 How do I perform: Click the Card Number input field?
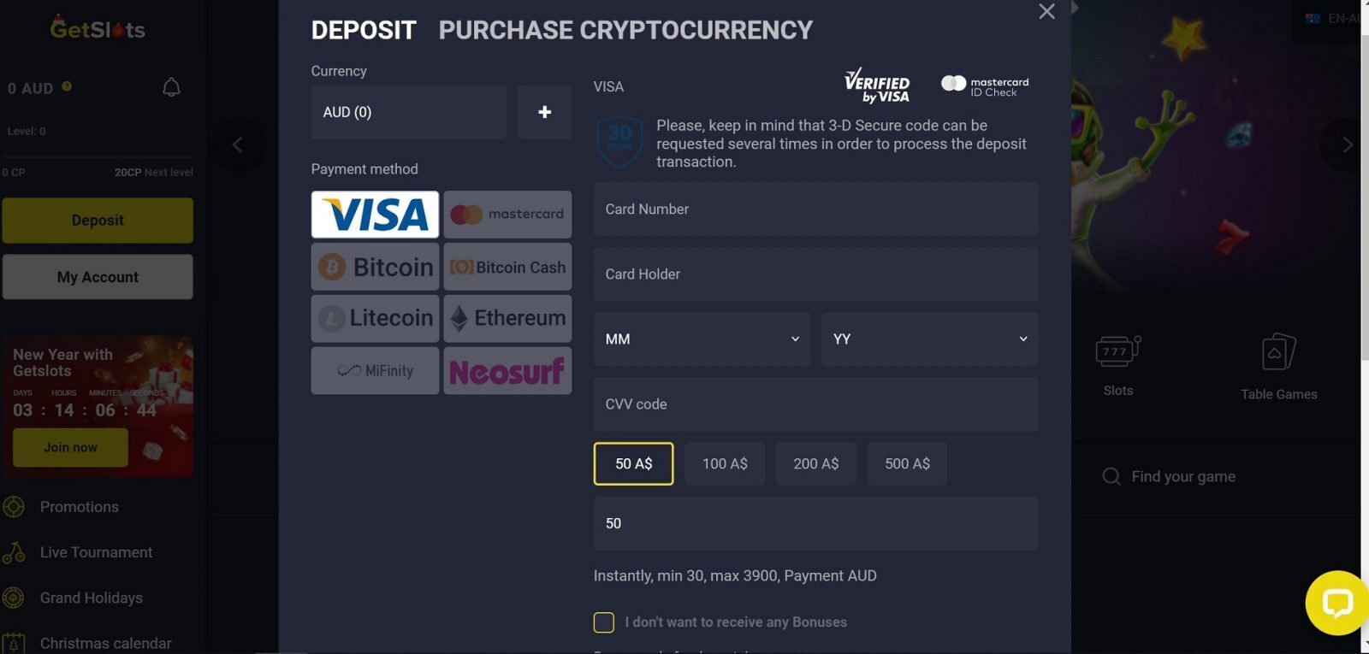[815, 209]
